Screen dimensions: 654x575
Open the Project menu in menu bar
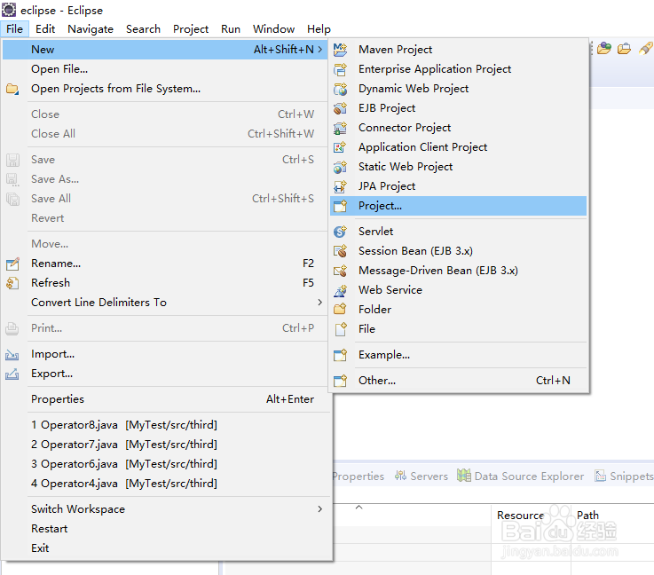click(191, 28)
